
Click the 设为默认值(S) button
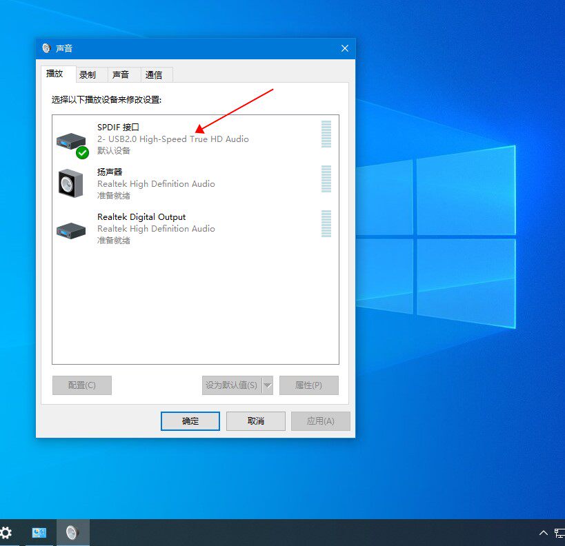pos(232,385)
